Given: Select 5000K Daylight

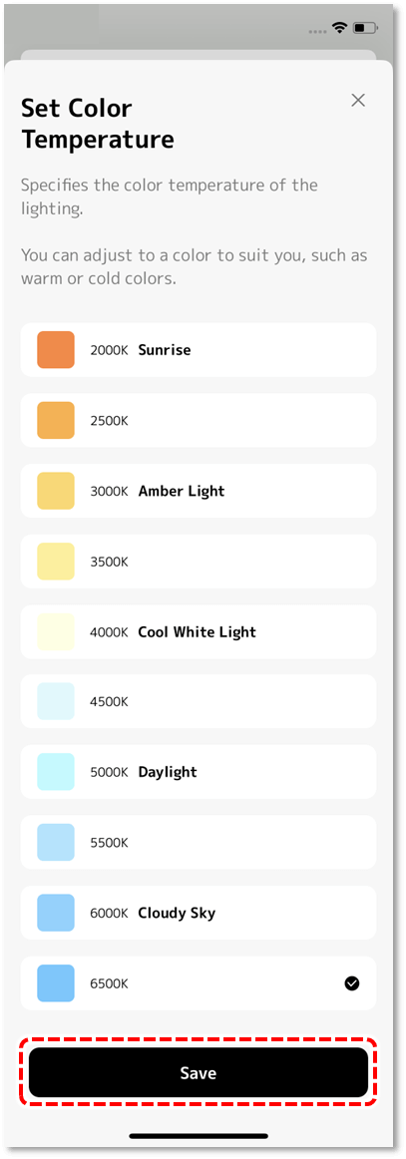Looking at the screenshot, I should click(x=199, y=772).
